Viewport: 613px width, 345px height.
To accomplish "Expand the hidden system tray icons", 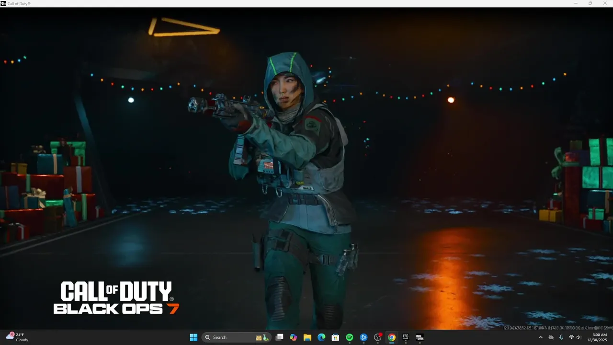I will (x=541, y=337).
